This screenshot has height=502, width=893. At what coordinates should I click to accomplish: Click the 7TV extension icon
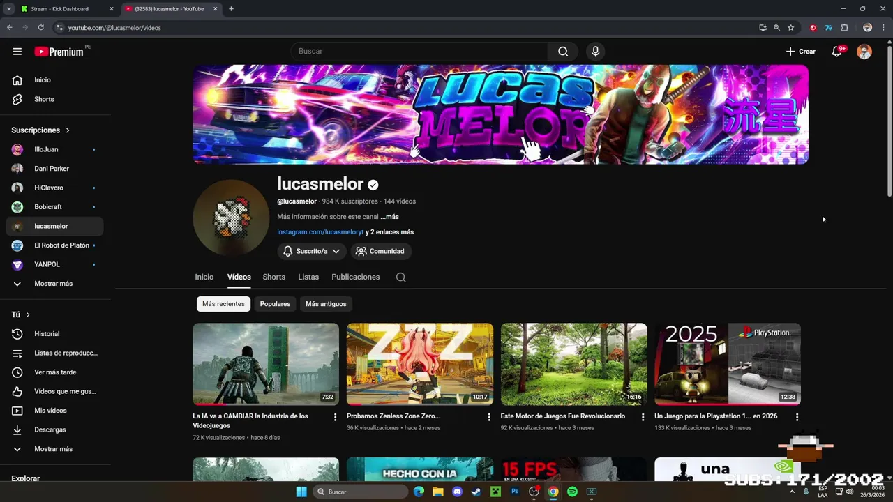828,28
